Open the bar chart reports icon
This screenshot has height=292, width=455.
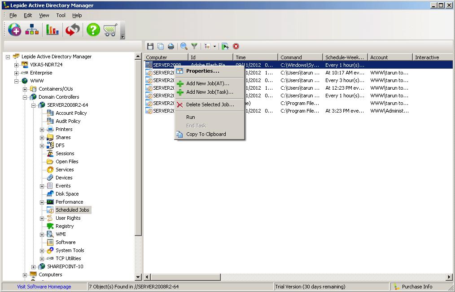click(x=52, y=30)
